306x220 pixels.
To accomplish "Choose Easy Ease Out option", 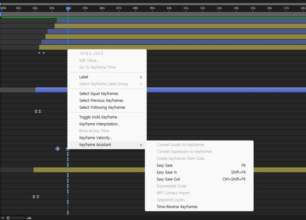I will 168,179.
